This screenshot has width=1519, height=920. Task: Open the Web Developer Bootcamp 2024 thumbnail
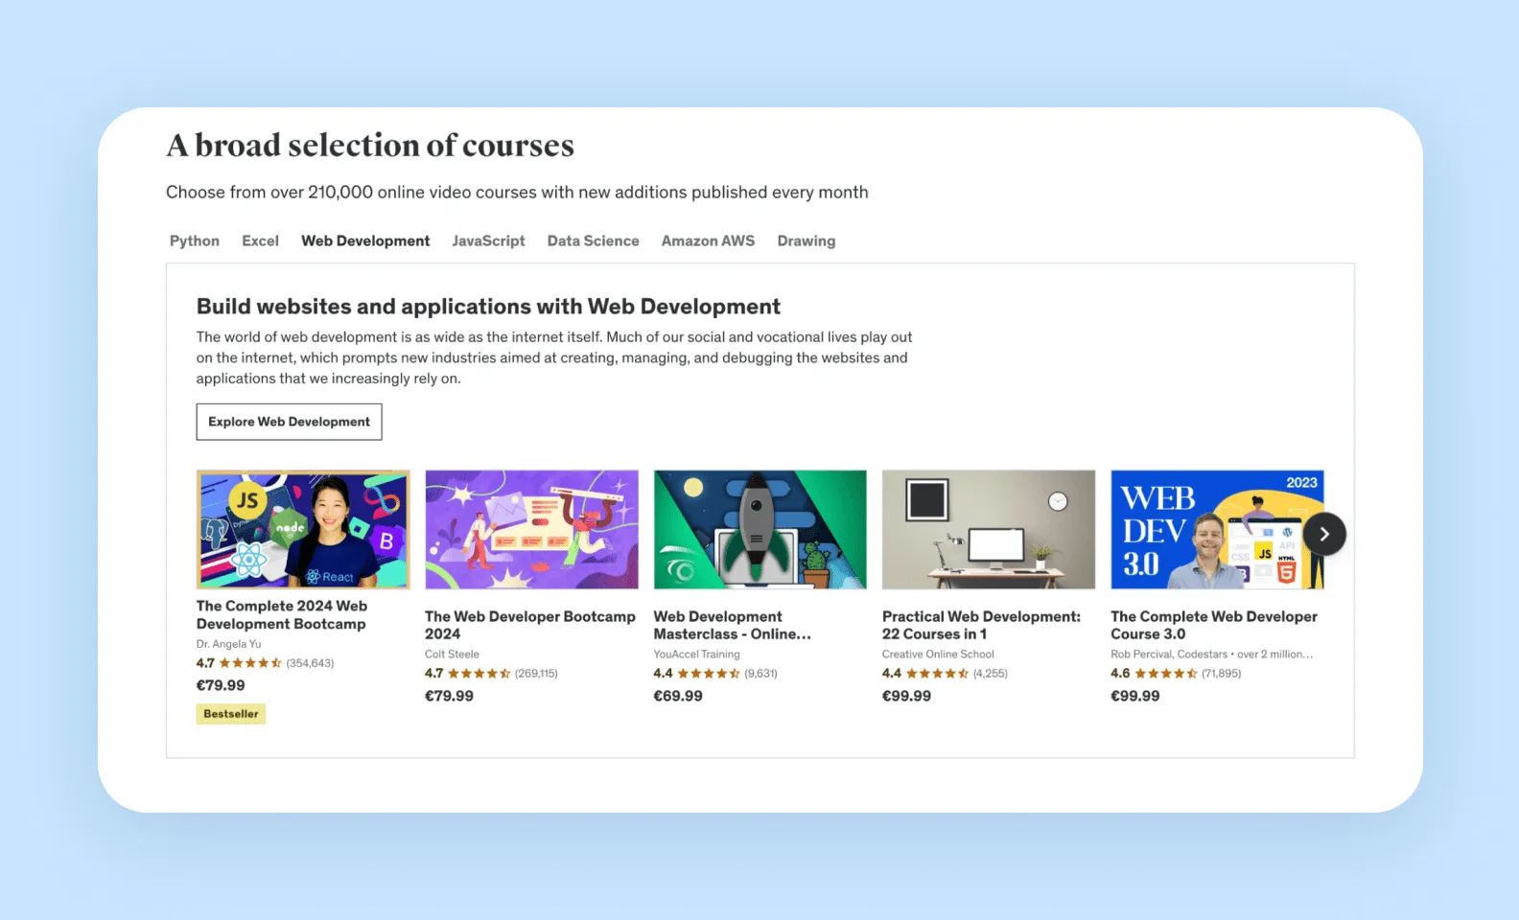click(x=531, y=529)
